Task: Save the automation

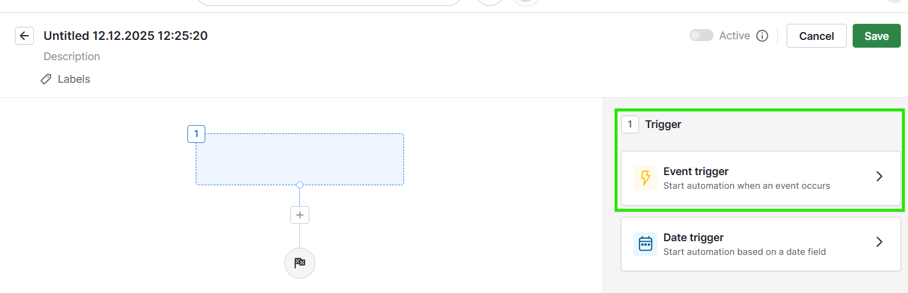Action: coord(876,36)
